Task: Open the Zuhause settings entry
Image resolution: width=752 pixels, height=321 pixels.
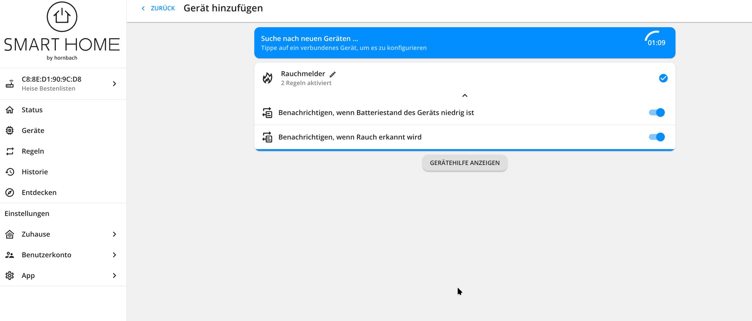Action: [63, 234]
